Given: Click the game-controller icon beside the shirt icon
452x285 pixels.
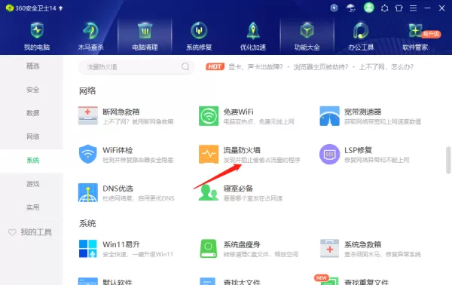Looking at the screenshot, I should point(384,8).
